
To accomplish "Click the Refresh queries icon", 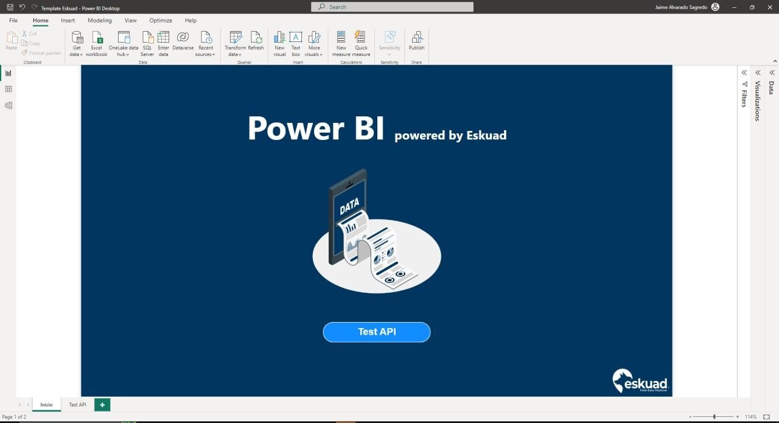I will tap(256, 37).
